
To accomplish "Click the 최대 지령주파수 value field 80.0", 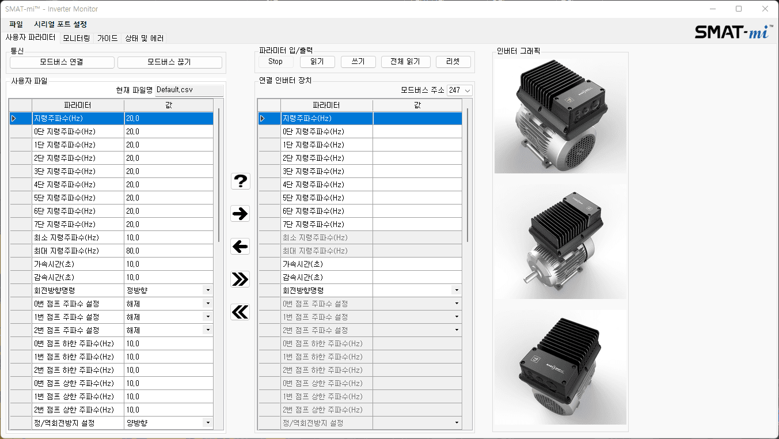I will (168, 251).
